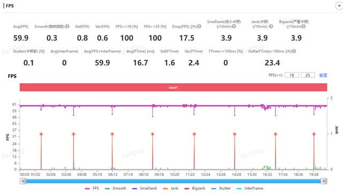Open the SmallJank help tooltip icon
Image resolution: width=343 pixels, height=194 pixels.
coord(234,26)
